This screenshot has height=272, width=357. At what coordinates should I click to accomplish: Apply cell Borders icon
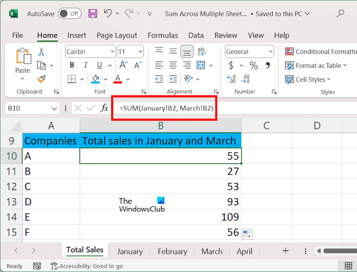coord(72,79)
